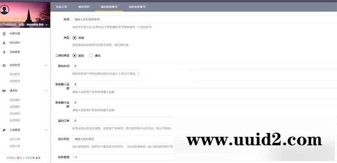The width and height of the screenshot is (337, 163).
Task: Click the 限制时间 input field
Action: [x=204, y=66]
